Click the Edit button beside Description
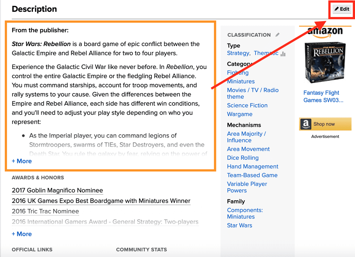The height and width of the screenshot is (257, 355). 342,9
